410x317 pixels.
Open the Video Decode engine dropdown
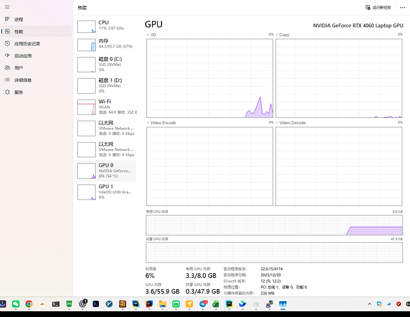(290, 122)
